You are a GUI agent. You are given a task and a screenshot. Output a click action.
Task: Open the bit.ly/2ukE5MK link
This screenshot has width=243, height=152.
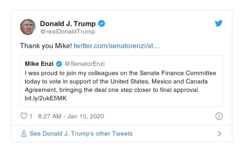tap(46, 99)
